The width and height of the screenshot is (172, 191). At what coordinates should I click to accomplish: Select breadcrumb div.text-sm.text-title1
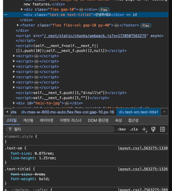[138, 112]
